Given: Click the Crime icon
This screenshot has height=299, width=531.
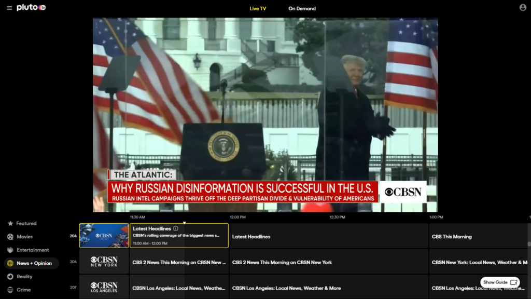Looking at the screenshot, I should [x=10, y=290].
